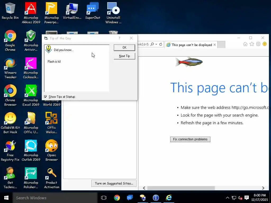Open the Internet Explorer favorites star
Viewport: 271px width, 203px height.
click(252, 44)
